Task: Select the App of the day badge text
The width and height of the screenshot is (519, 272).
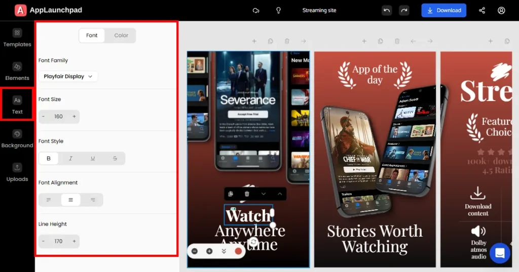Action: pos(375,74)
